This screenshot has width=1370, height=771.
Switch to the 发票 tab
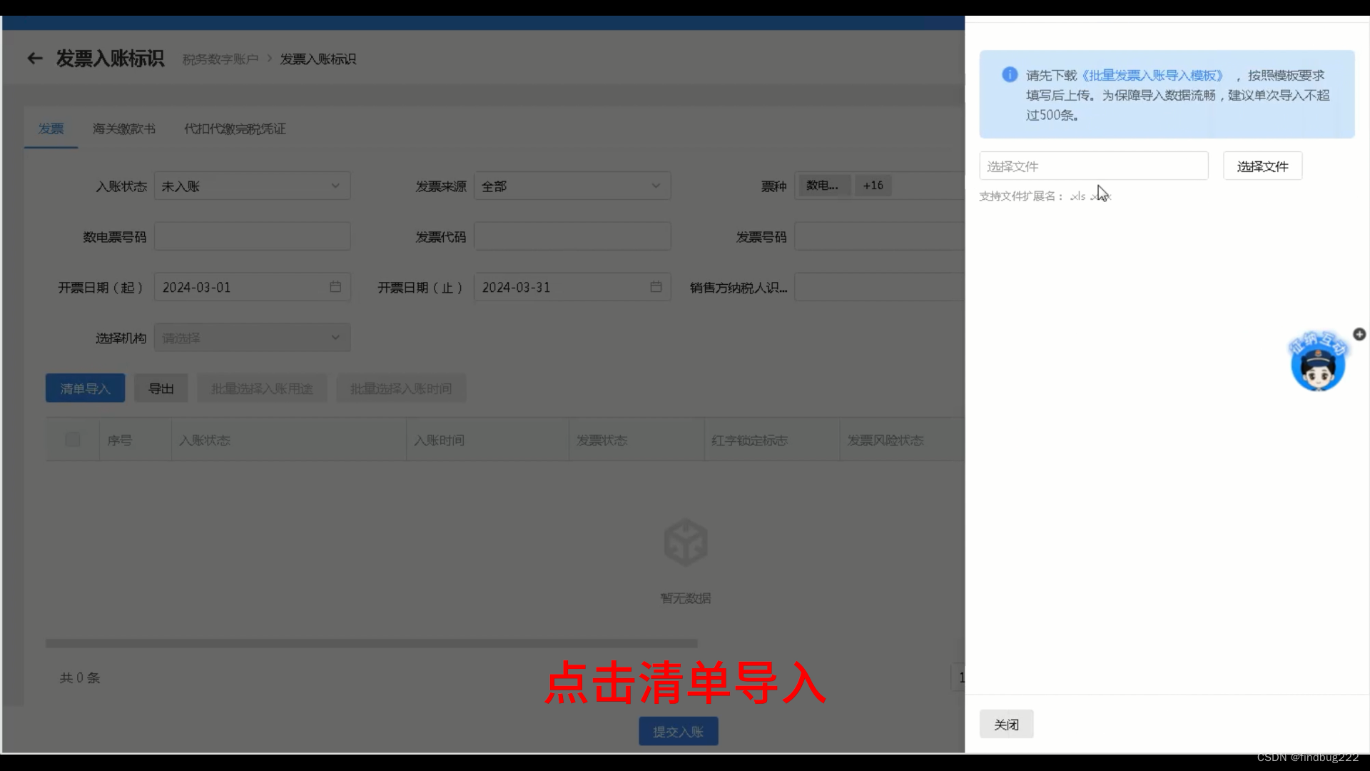point(51,128)
